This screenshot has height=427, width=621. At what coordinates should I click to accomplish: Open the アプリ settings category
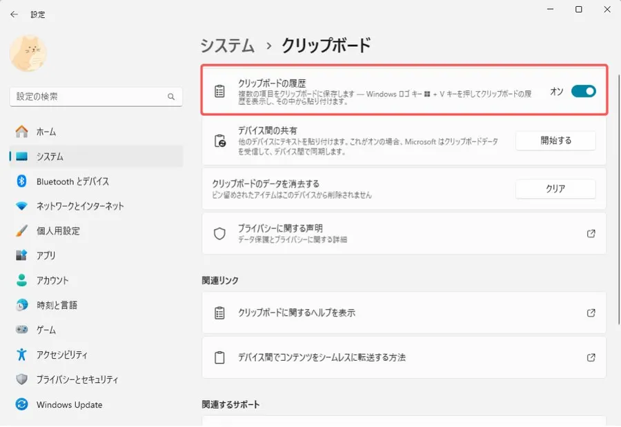pyautogui.click(x=46, y=255)
